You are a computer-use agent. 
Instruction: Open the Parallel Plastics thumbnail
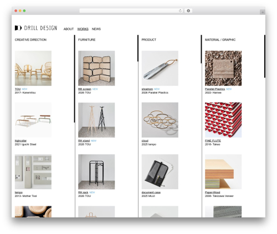point(223,68)
